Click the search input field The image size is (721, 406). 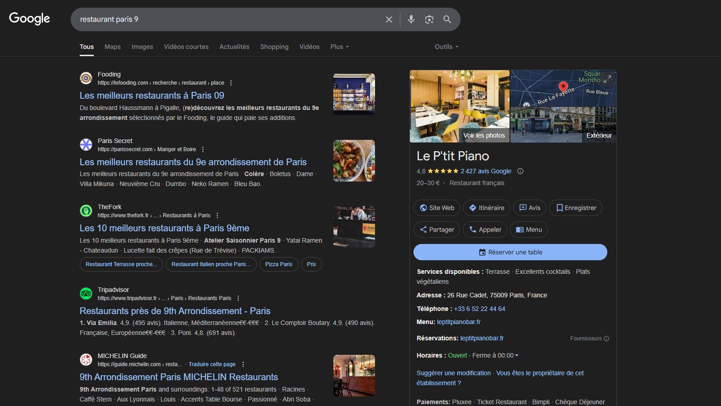pyautogui.click(x=229, y=19)
